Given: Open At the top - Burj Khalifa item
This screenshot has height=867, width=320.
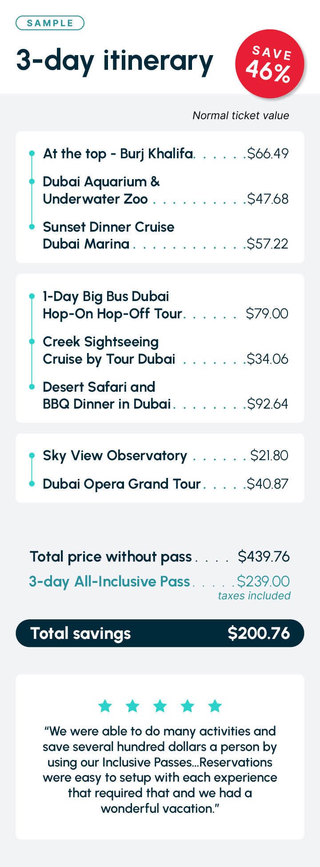Looking at the screenshot, I should [x=118, y=153].
